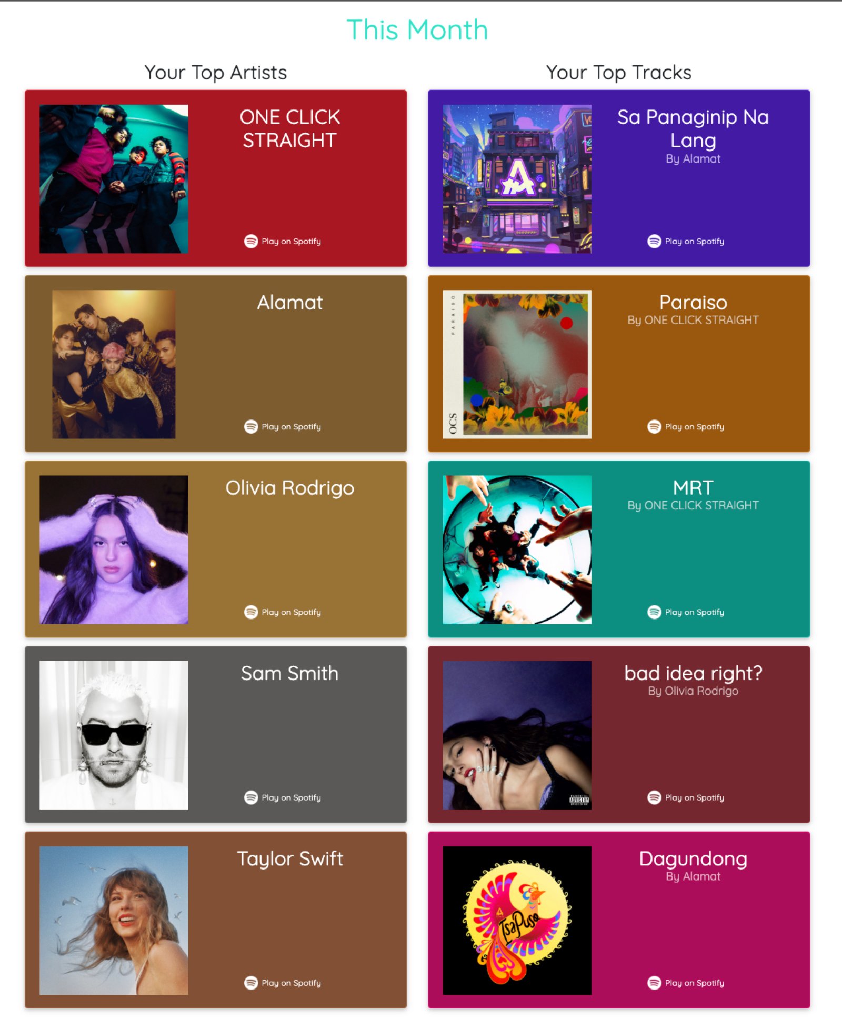The height and width of the screenshot is (1019, 842).
Task: Click the bad idea right? cover art
Action: (517, 735)
